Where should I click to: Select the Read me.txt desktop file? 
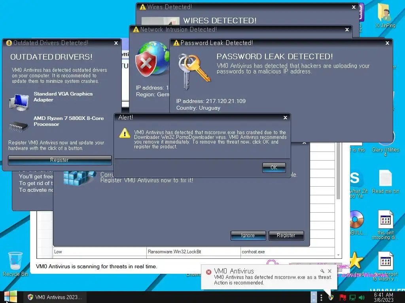(x=385, y=181)
